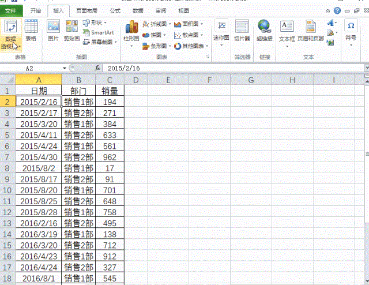Screen dimensions: 369x285
Task: Switch to the 页面布局 tab
Action: tap(86, 10)
